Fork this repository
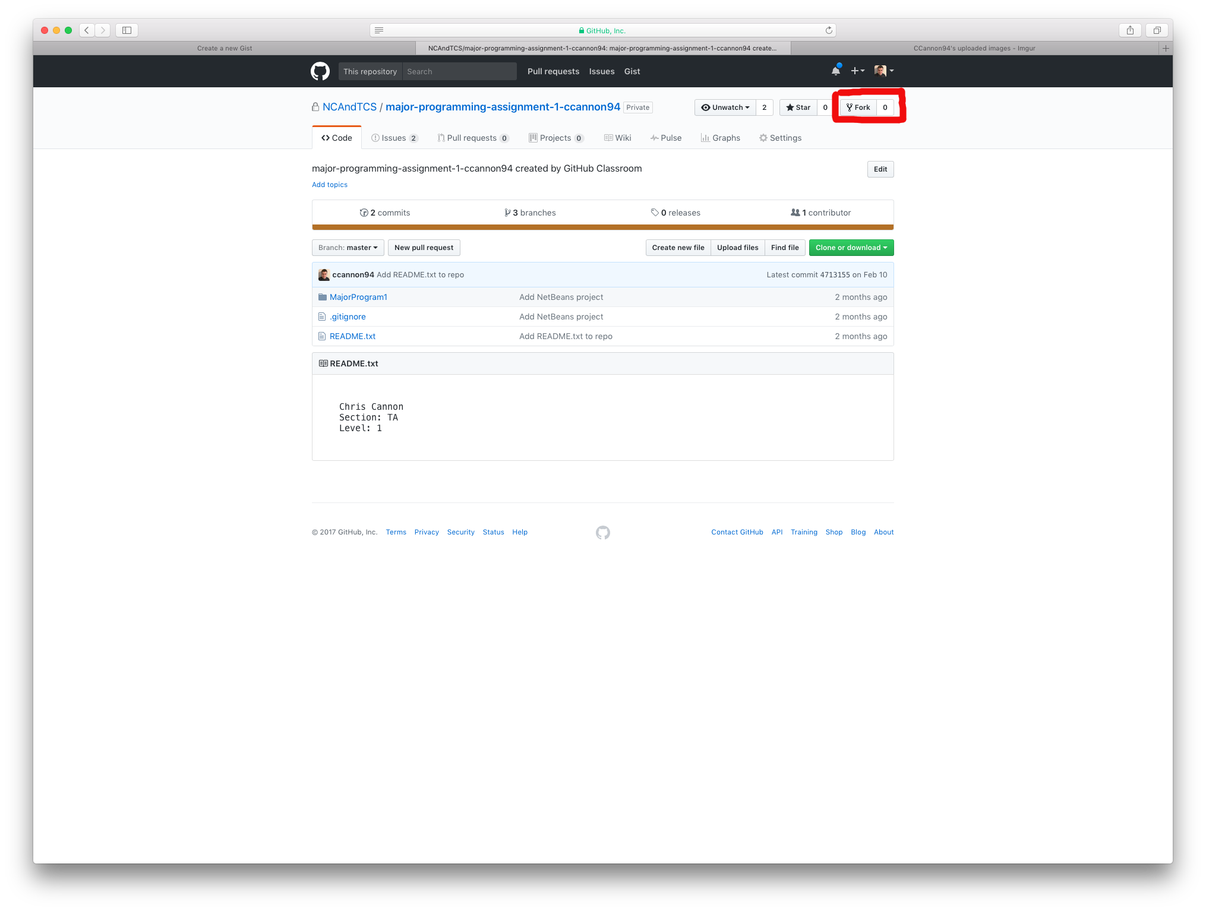Viewport: 1206px width, 911px height. [858, 107]
